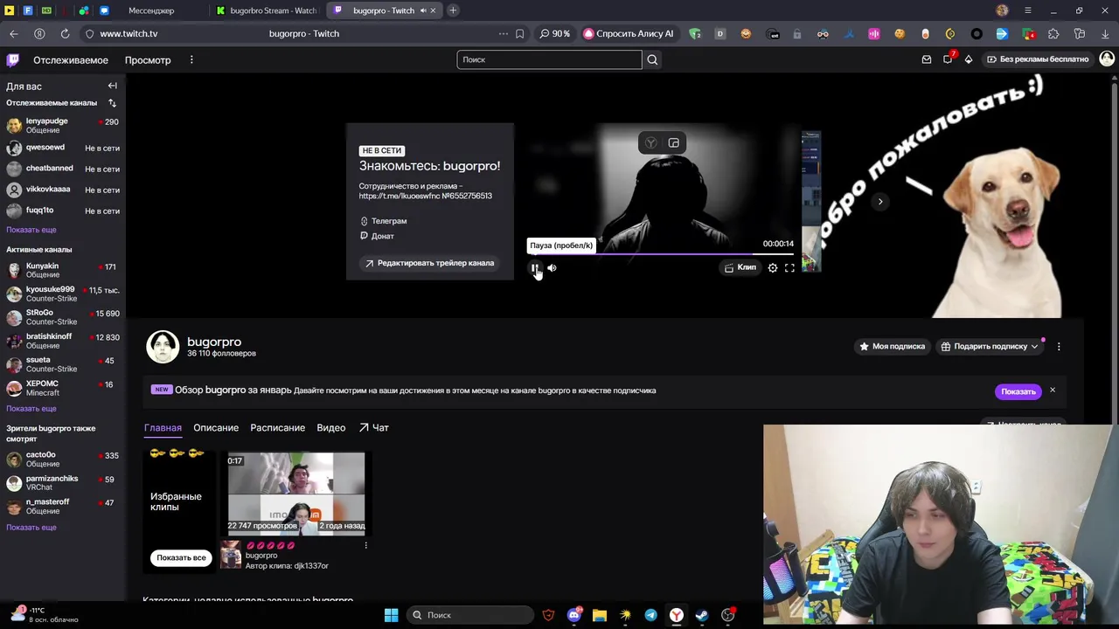Click Без рекламы бесплатно button
This screenshot has height=629, width=1119.
point(1038,59)
